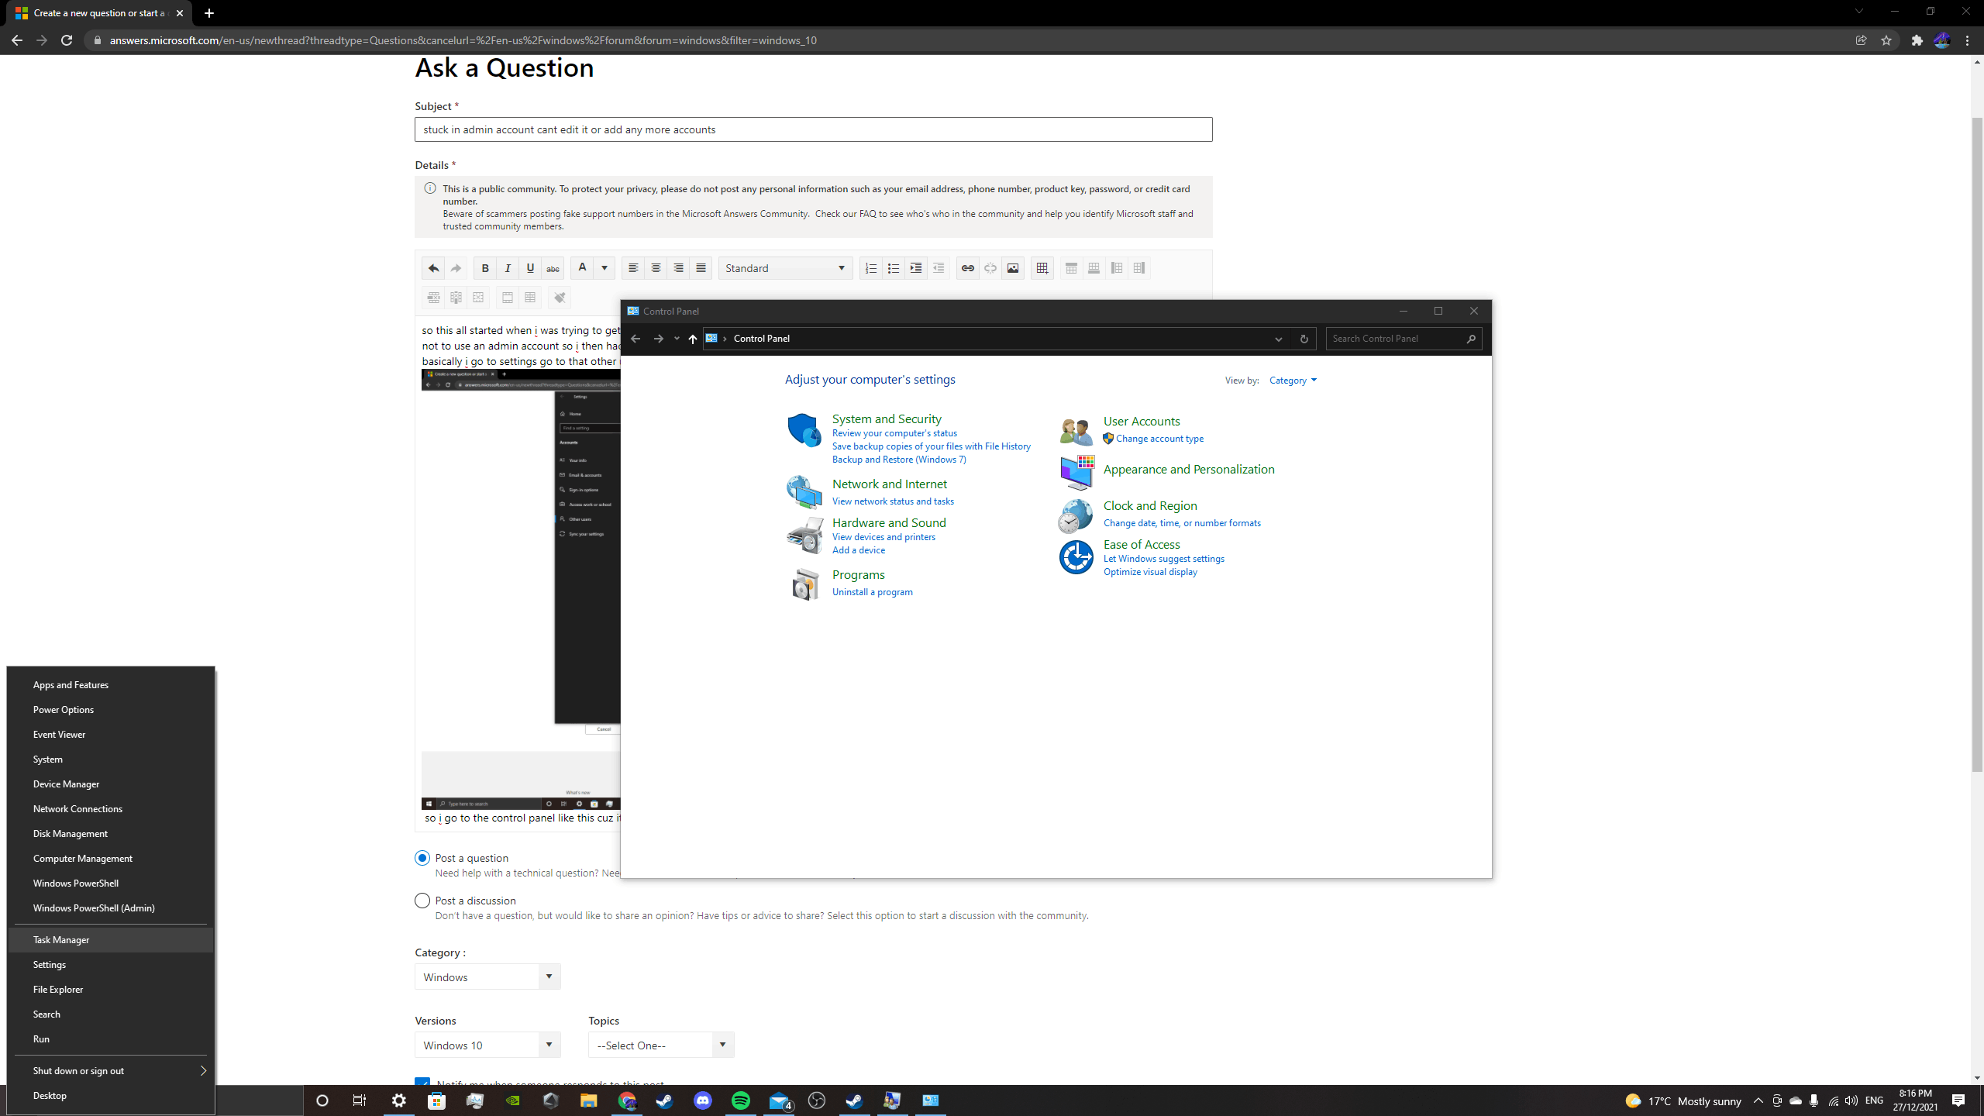Click the browser page vertical scrollbar
Screen dimensions: 1984x1116
1977,446
